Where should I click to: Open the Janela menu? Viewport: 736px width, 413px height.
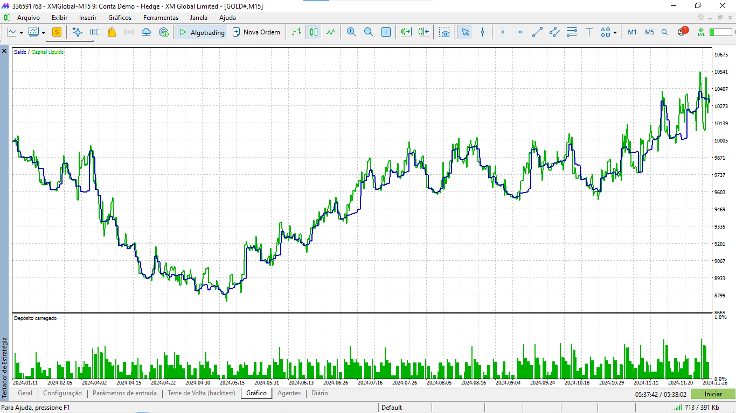pyautogui.click(x=198, y=18)
